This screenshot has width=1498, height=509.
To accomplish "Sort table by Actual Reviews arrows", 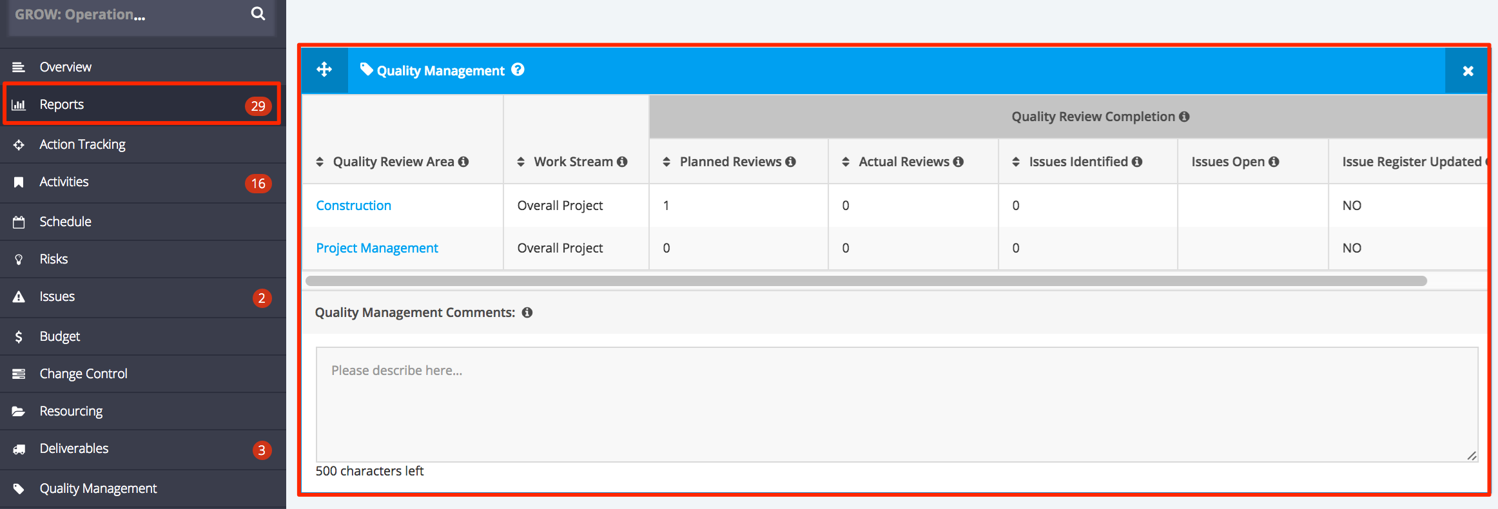I will [846, 162].
